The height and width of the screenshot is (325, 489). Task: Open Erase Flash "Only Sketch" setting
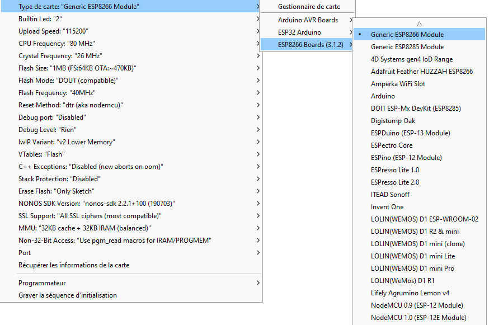point(131,191)
